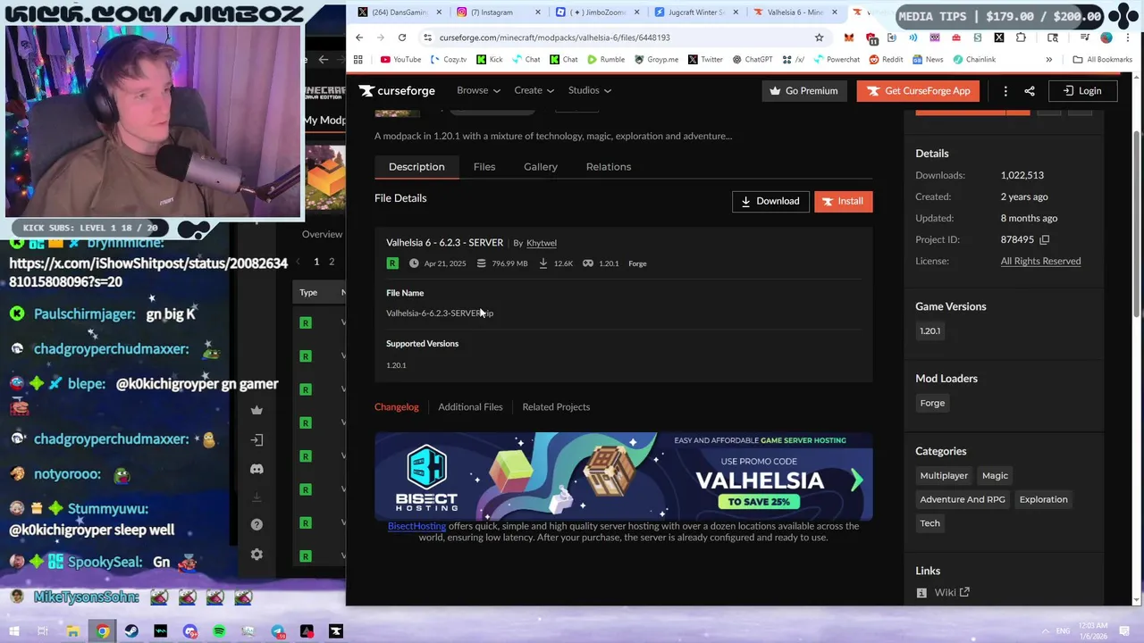
Task: Open the YouTube bookmark
Action: [x=400, y=60]
